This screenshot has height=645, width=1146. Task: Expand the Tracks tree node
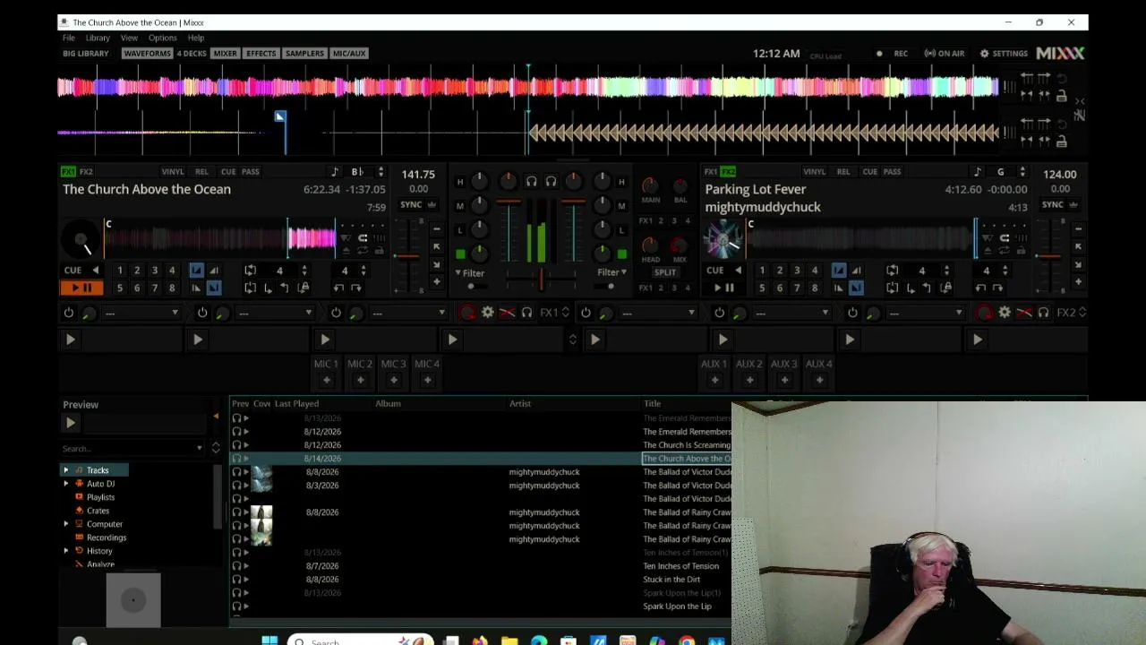pyautogui.click(x=65, y=470)
